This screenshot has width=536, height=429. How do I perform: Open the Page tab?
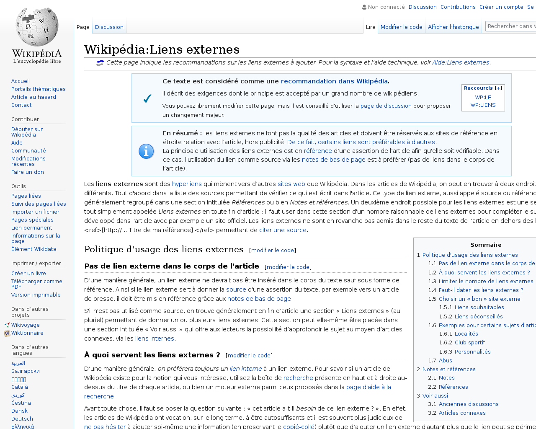[83, 27]
